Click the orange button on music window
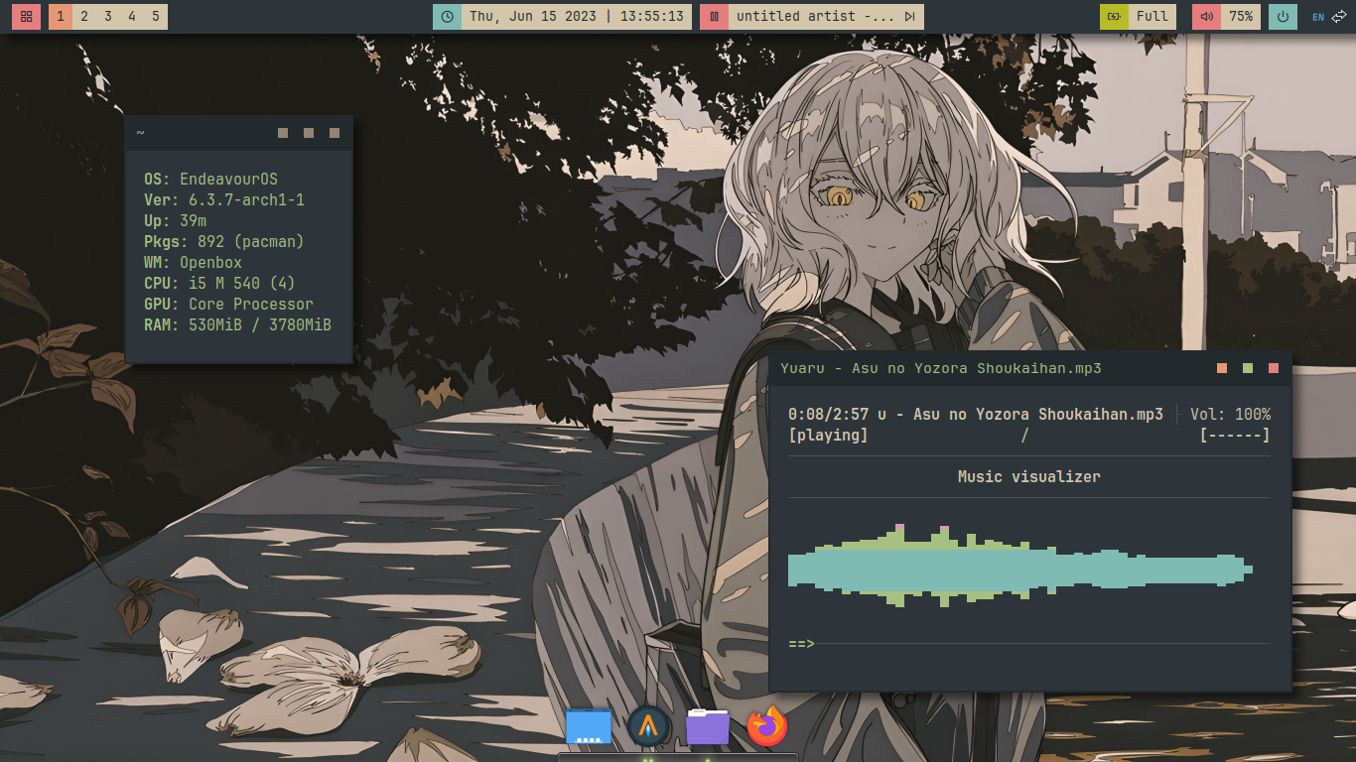This screenshot has width=1356, height=762. point(1222,368)
